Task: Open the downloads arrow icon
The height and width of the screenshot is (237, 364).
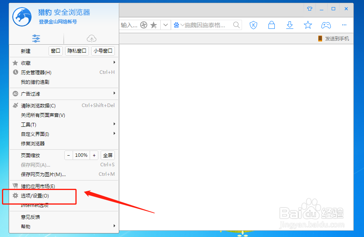Action: tap(290, 25)
